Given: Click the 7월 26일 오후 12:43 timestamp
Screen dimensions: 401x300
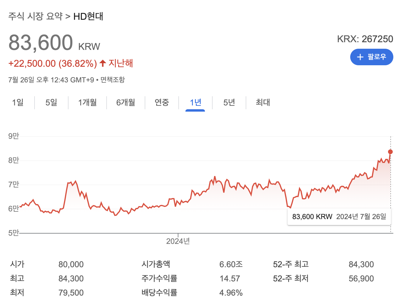Looking at the screenshot, I should [x=51, y=80].
